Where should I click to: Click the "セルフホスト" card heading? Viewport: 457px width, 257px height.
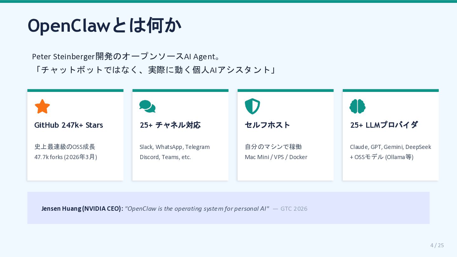coord(267,125)
